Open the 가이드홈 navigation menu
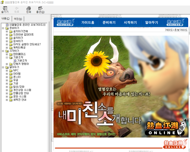 (88, 23)
